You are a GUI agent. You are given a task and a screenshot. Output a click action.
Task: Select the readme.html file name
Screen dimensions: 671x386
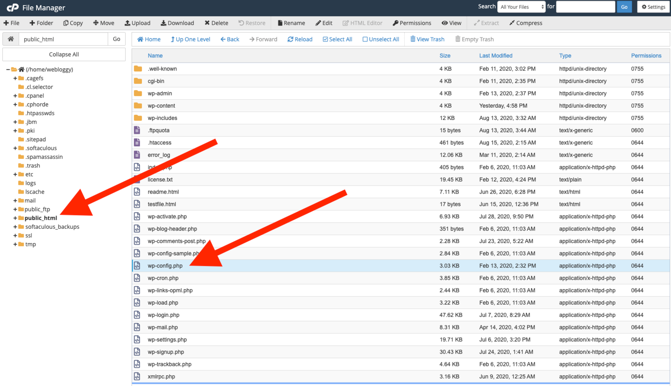[163, 192]
